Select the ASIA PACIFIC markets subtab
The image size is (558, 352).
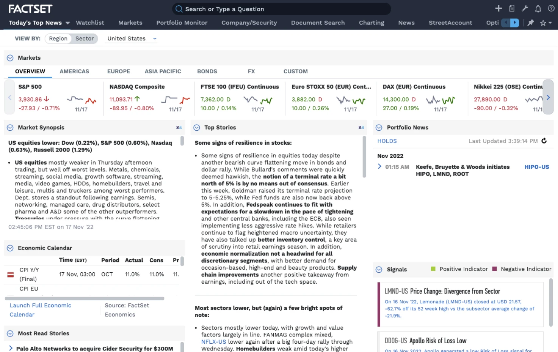pos(163,71)
